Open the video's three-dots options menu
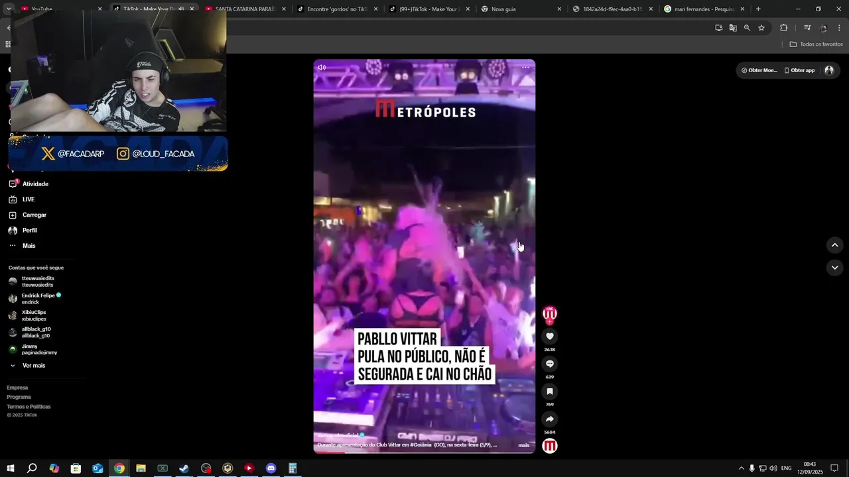Viewport: 849px width, 477px height. tap(525, 68)
